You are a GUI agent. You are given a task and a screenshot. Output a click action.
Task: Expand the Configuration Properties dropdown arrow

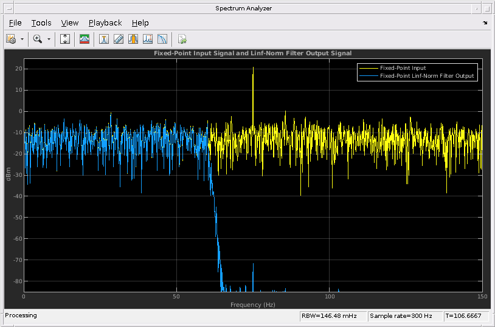(22, 39)
